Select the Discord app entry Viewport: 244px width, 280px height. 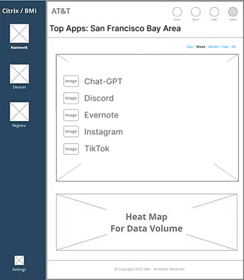point(99,98)
